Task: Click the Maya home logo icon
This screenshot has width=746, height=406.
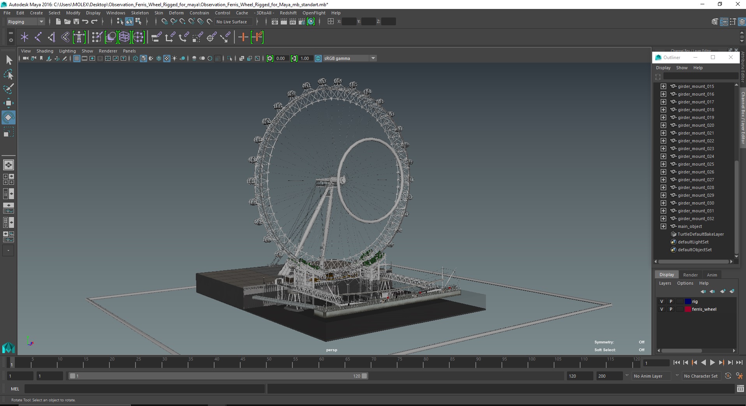Action: click(9, 347)
